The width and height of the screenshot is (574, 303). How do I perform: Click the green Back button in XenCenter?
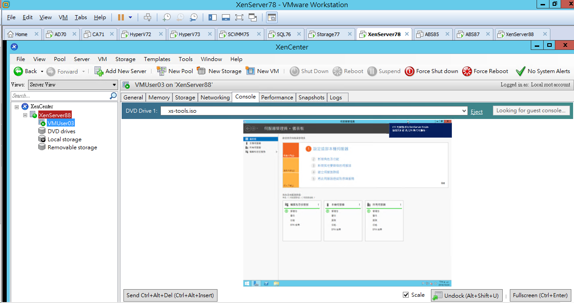[25, 71]
